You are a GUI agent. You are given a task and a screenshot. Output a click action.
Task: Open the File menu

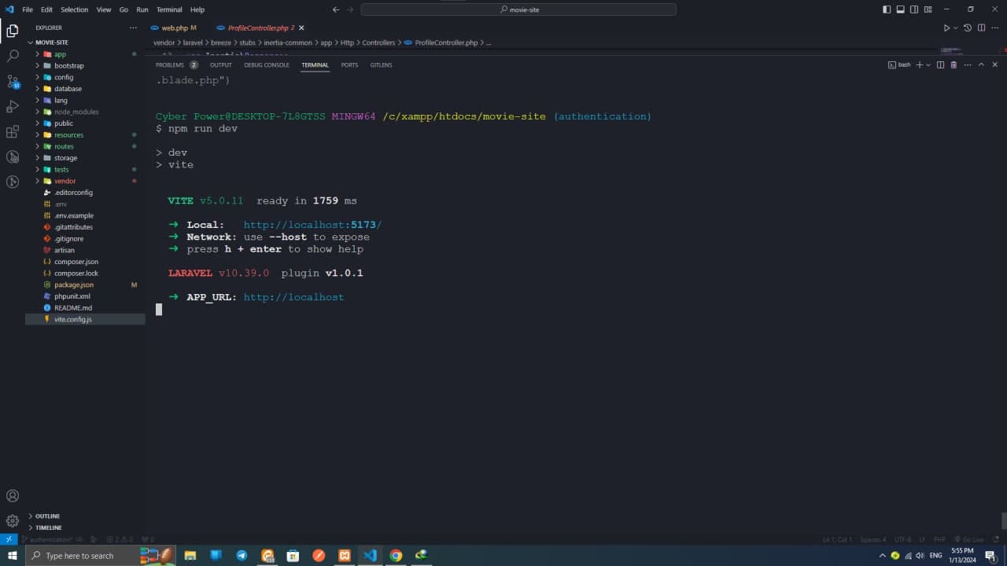click(28, 9)
